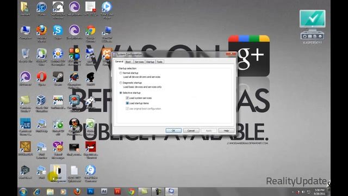Screen dimensions: 348x196
Task: Open the Recycle Bin on the desktop
Action: click(26, 56)
